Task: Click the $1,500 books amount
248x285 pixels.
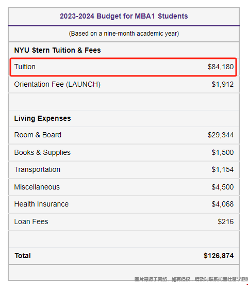Action: [223, 152]
